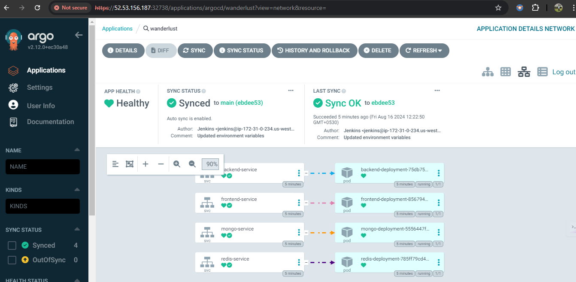This screenshot has height=282, width=576.
Task: Open mongo-service node options menu
Action: (x=299, y=232)
